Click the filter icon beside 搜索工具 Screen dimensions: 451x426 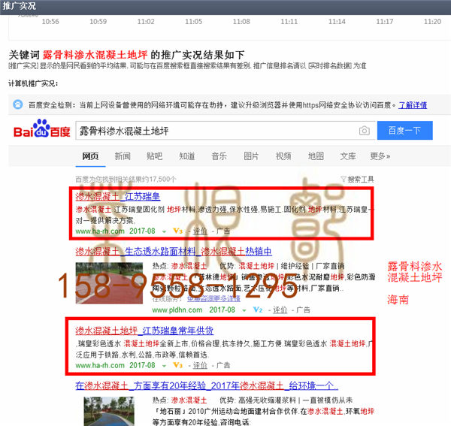pos(344,180)
